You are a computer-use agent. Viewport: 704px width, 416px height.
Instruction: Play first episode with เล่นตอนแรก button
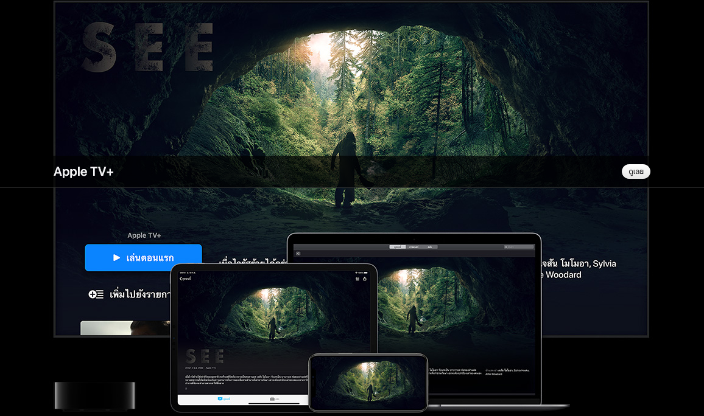point(143,258)
